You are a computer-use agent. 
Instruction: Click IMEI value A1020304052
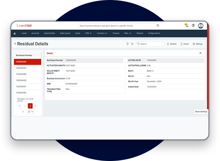pos(71,84)
